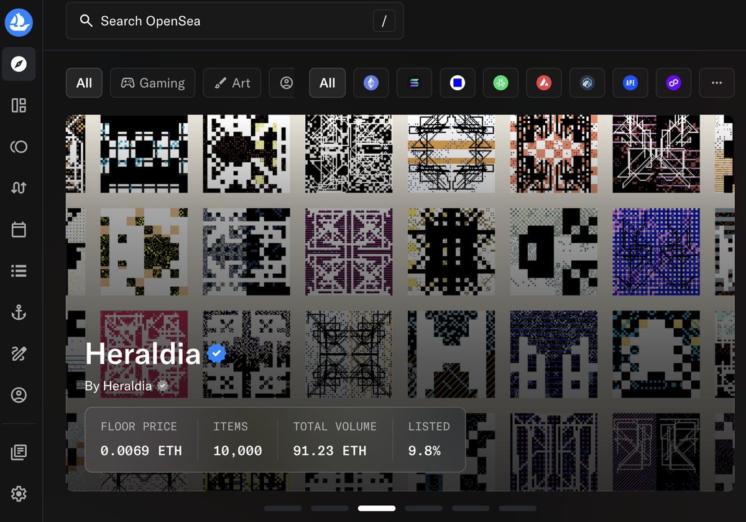The height and width of the screenshot is (522, 746).
Task: Click the blue verified badge beside Heraldia title
Action: click(x=216, y=353)
